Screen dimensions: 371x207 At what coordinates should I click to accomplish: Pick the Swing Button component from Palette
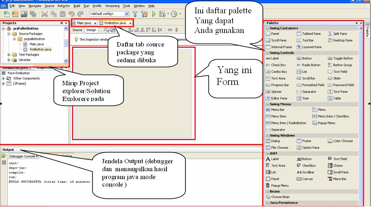pos(304,58)
